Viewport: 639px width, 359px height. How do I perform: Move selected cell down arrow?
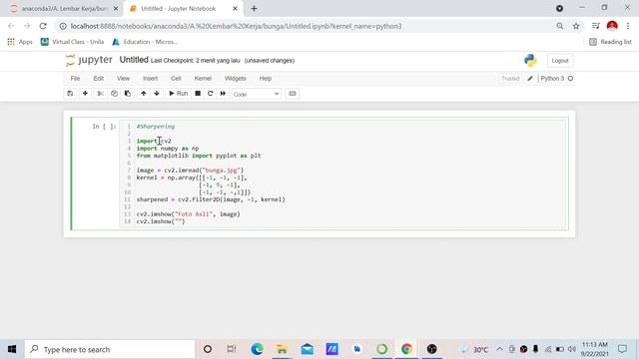coord(157,94)
